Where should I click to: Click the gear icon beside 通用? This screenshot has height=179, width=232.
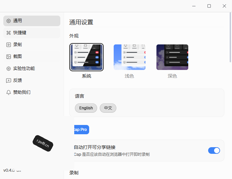pos(9,21)
